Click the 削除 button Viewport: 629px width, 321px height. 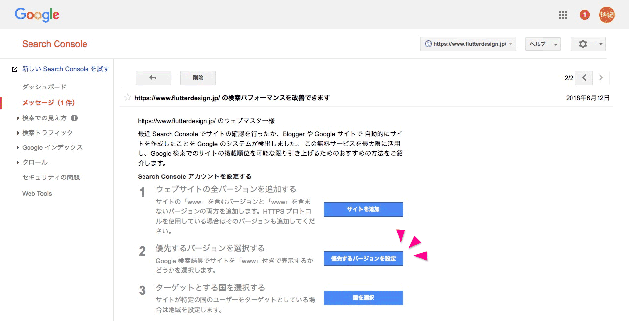[198, 78]
